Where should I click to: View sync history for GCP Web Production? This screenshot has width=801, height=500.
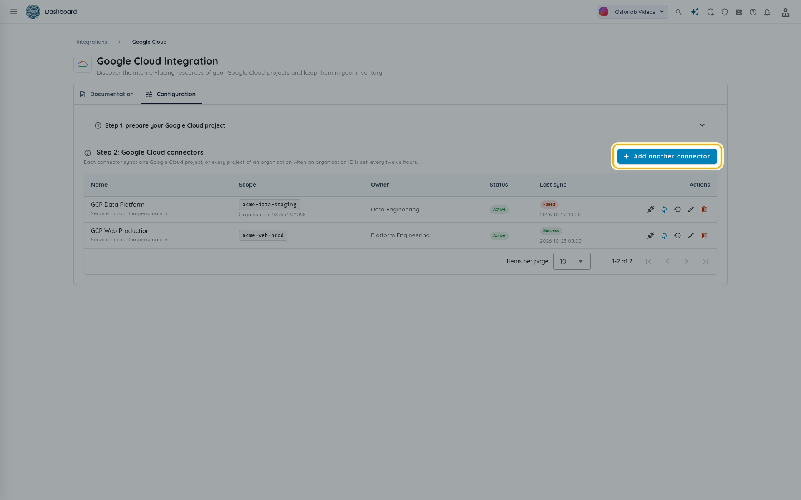tap(678, 235)
